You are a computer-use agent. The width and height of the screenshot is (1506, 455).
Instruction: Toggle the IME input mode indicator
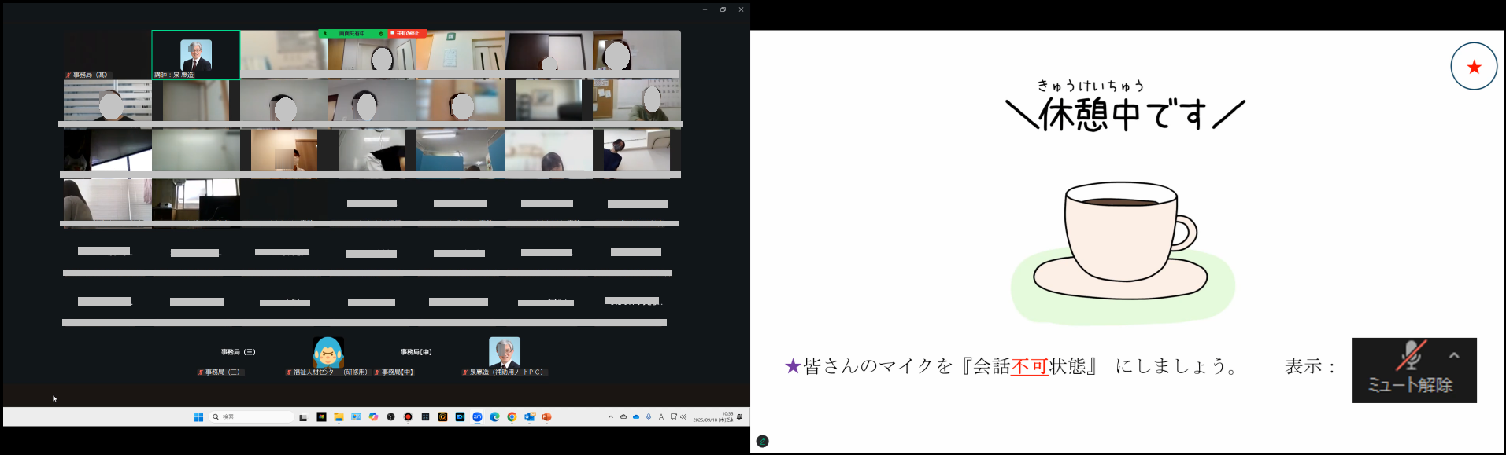[x=661, y=417]
